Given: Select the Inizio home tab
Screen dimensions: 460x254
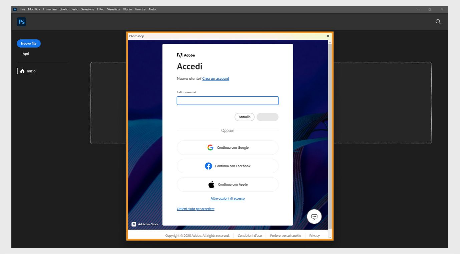Looking at the screenshot, I should (28, 71).
